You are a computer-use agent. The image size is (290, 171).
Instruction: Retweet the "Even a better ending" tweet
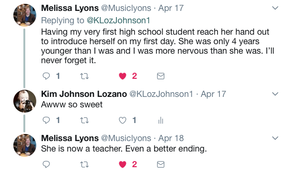click(84, 164)
